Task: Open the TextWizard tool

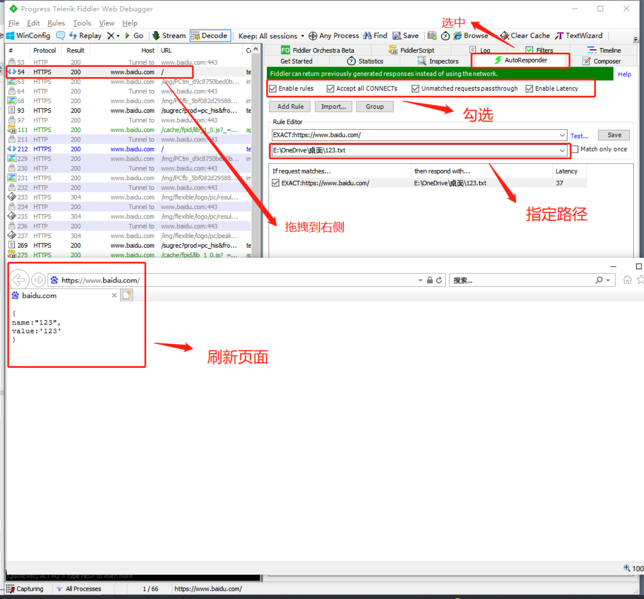Action: 579,36
